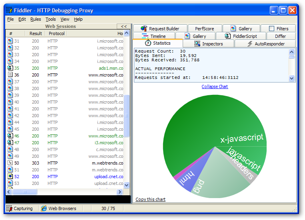Click the upper-row Gallery tab icon
The image size is (305, 220).
click(233, 28)
